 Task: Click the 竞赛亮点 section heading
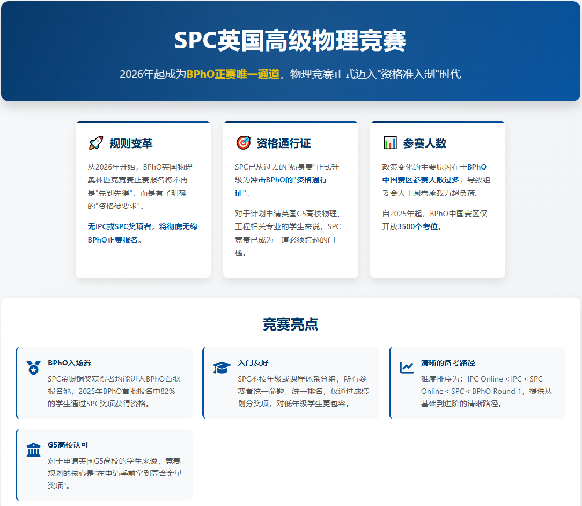[x=290, y=324]
